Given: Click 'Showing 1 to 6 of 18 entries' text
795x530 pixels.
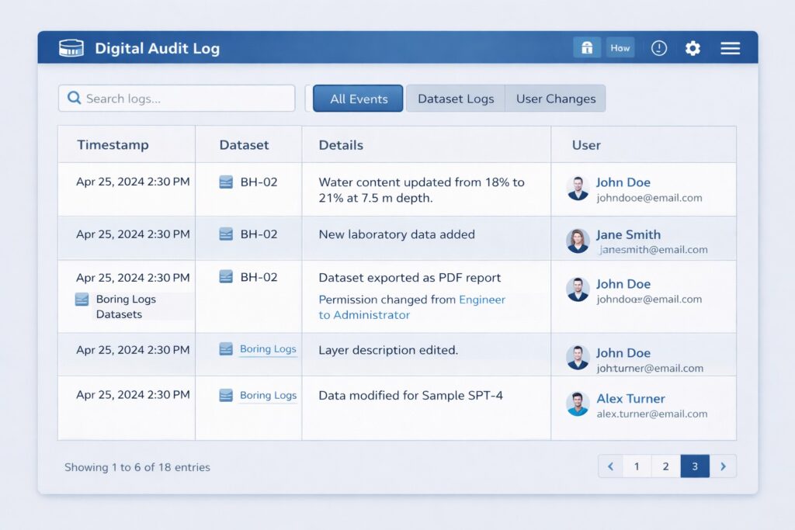Looking at the screenshot, I should [x=137, y=467].
